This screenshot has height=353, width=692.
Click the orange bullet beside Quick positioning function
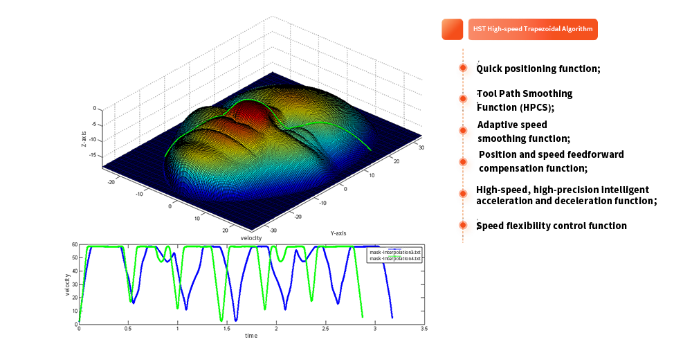point(466,70)
